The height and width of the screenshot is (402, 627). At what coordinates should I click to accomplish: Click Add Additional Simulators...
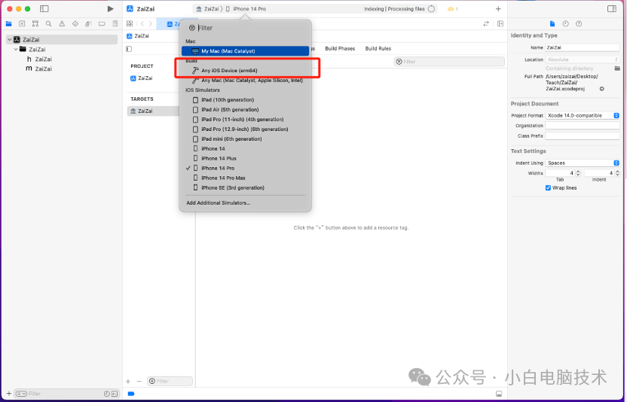pos(219,203)
